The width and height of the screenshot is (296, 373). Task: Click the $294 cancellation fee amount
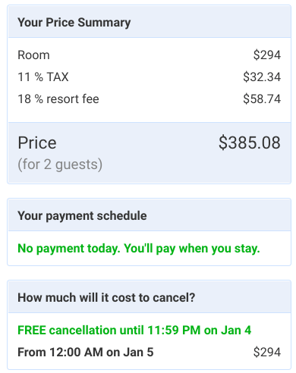pos(267,352)
